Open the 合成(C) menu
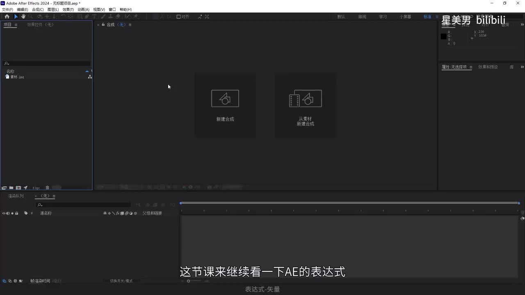Screen dimensions: 525x295 click(x=38, y=9)
